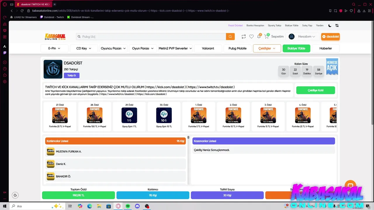Viewport: 374px width, 210px height.
Task: Click the browser snapshot icon
Action: (x=335, y=11)
